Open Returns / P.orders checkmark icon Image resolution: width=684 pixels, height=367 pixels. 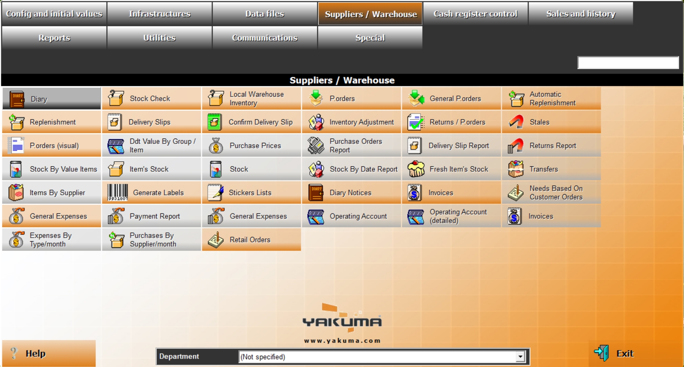click(416, 122)
